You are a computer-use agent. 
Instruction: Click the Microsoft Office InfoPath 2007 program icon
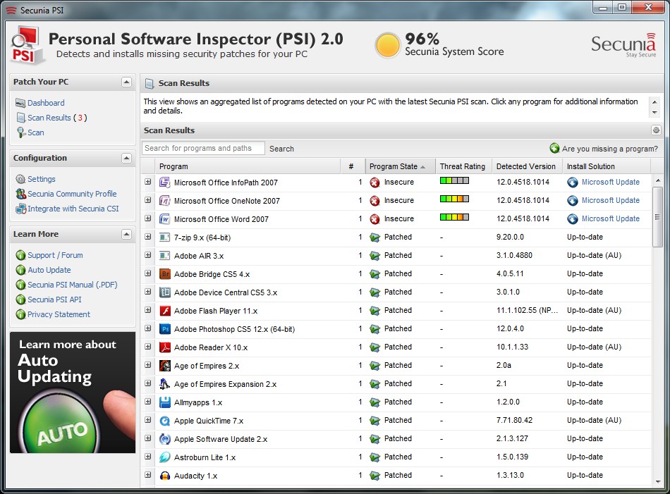[x=164, y=183]
